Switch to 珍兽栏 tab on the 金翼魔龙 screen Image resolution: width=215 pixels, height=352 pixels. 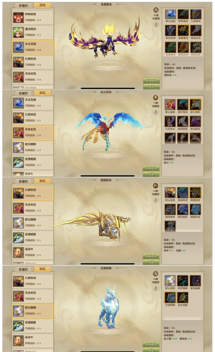click(x=23, y=5)
